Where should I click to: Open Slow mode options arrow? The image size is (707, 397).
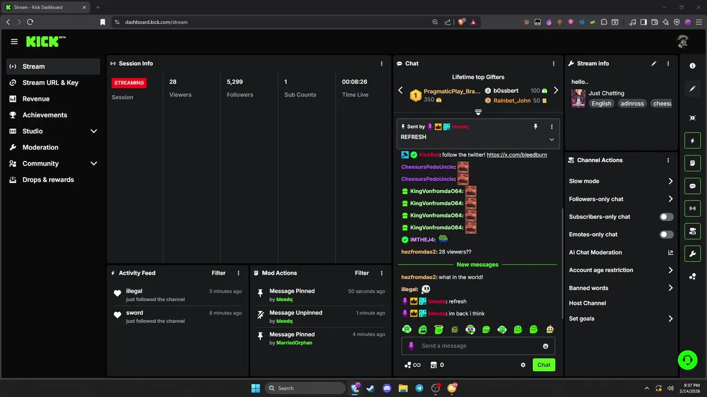(x=671, y=181)
